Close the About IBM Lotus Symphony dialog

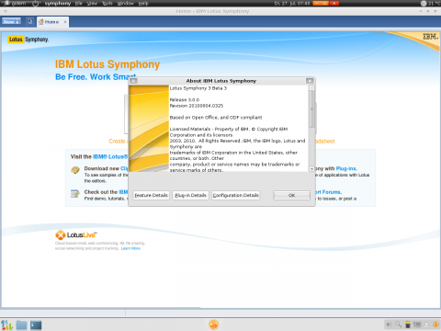click(310, 81)
